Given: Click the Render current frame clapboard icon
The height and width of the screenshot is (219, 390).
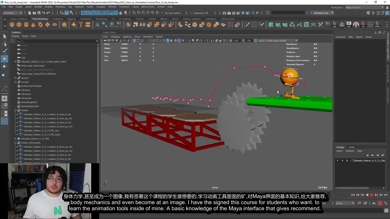Looking at the screenshot, I should [229, 13].
